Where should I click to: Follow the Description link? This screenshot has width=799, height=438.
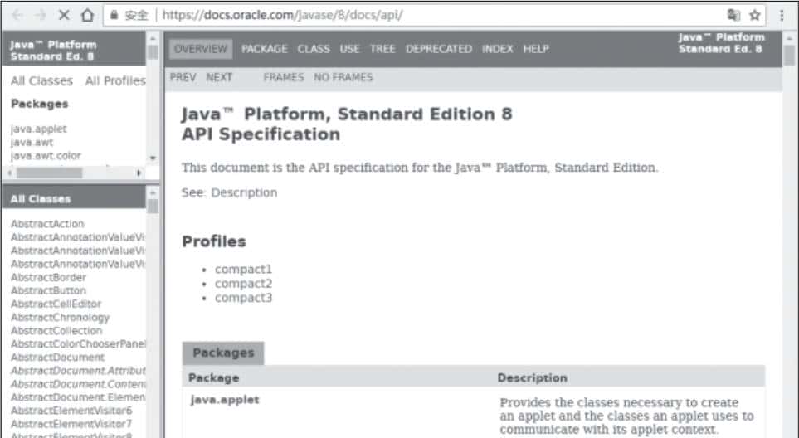click(244, 192)
